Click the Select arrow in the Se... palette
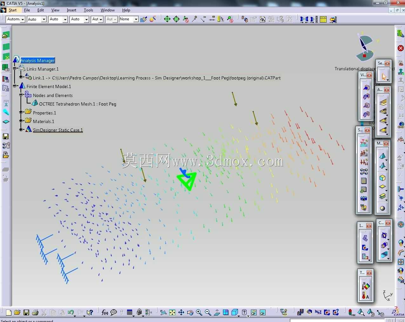 pyautogui.click(x=384, y=76)
